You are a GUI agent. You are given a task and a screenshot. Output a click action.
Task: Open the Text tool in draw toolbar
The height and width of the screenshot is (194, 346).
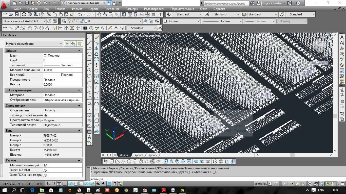[89, 137]
